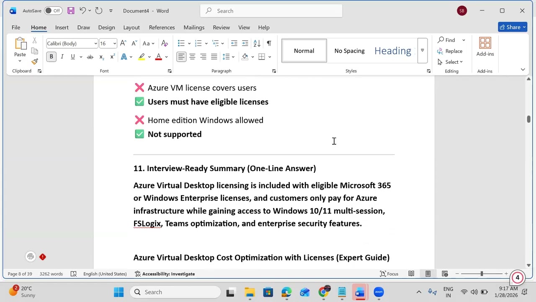Image resolution: width=536 pixels, height=302 pixels.
Task: Open the File tab
Action: (x=16, y=27)
